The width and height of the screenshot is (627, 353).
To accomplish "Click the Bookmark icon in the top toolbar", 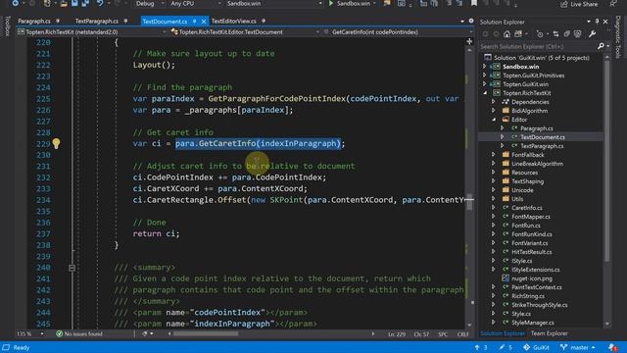I will (474, 4).
